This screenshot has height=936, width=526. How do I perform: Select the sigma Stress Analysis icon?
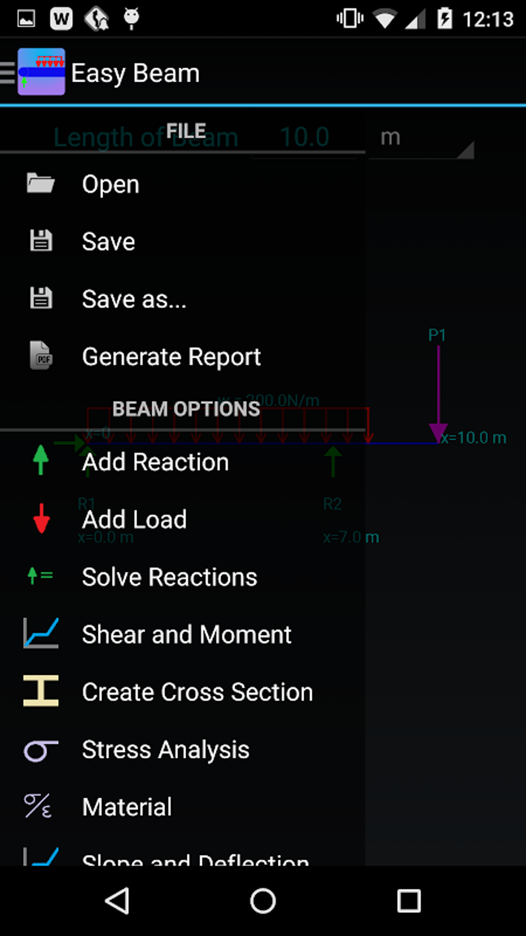coord(41,749)
